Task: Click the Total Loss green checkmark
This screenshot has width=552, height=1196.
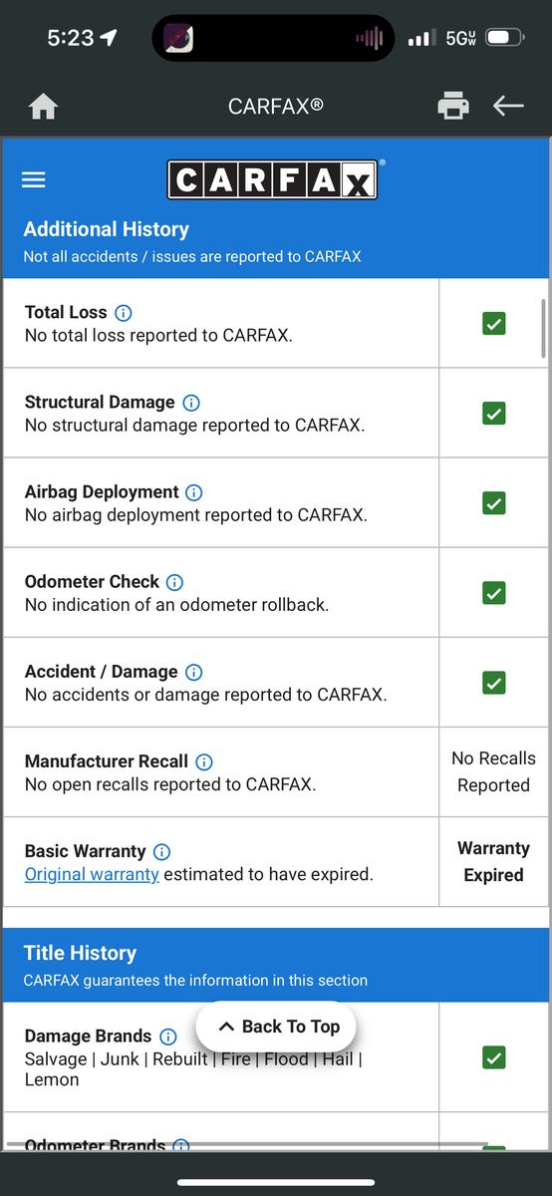Action: point(493,323)
